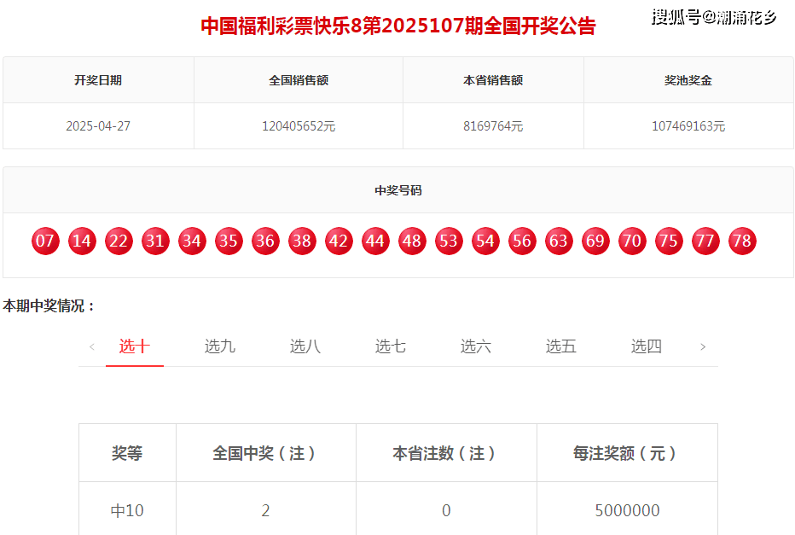Click the prize amount 5000000
The image size is (795, 535).
[x=627, y=510]
